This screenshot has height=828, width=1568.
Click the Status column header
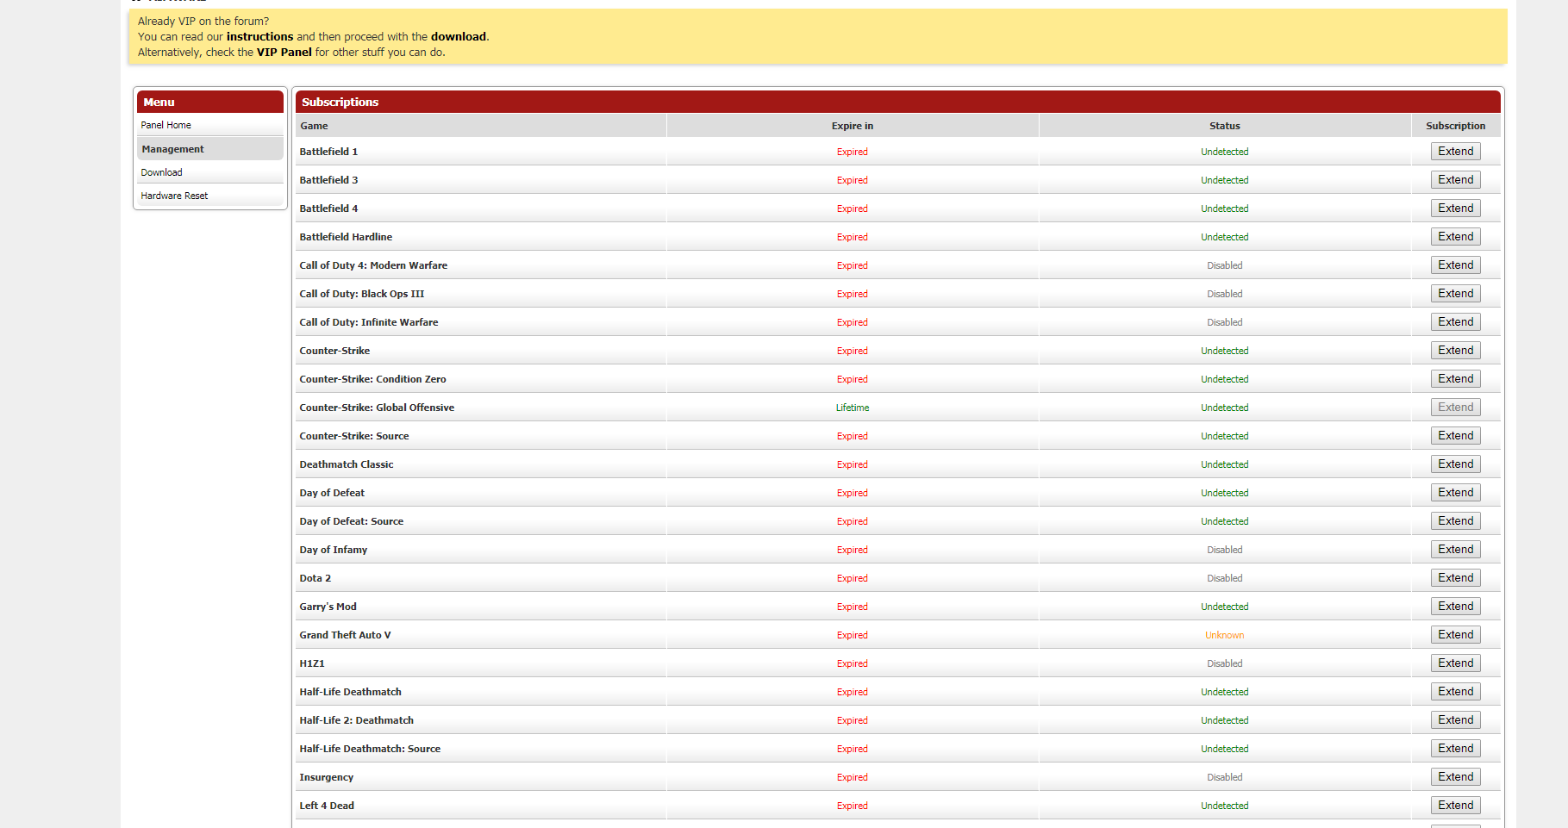coord(1225,126)
